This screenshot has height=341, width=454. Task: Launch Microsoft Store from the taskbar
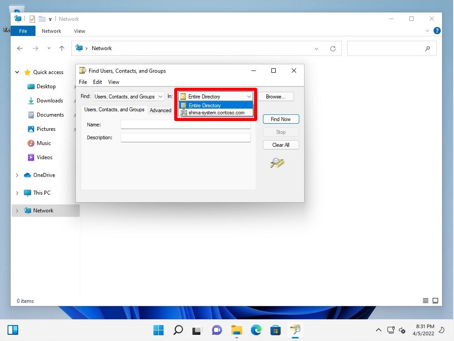coord(275,330)
